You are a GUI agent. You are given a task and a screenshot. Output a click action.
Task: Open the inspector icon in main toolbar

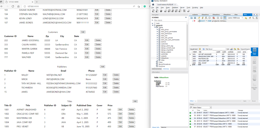click(x=161, y=11)
